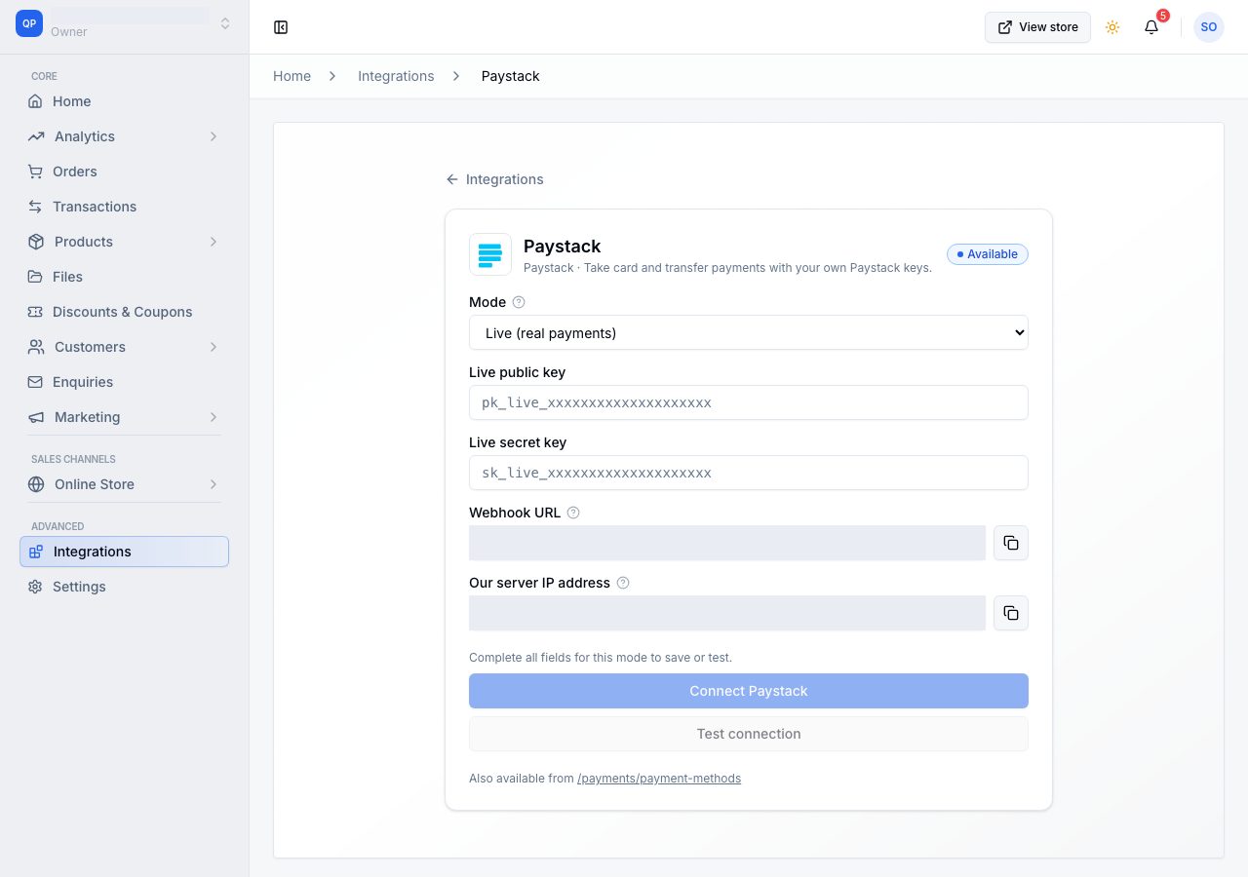Focus the Live public key field

(x=749, y=402)
